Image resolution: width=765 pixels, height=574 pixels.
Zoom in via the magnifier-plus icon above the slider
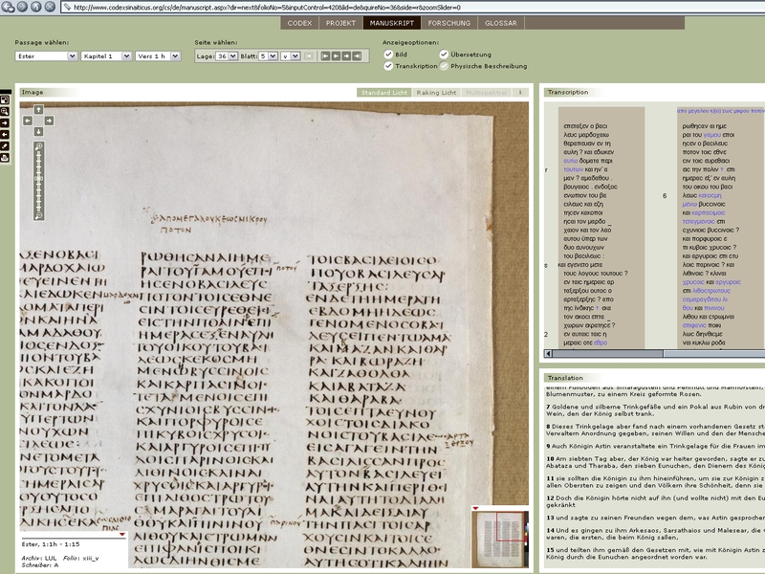click(x=38, y=146)
